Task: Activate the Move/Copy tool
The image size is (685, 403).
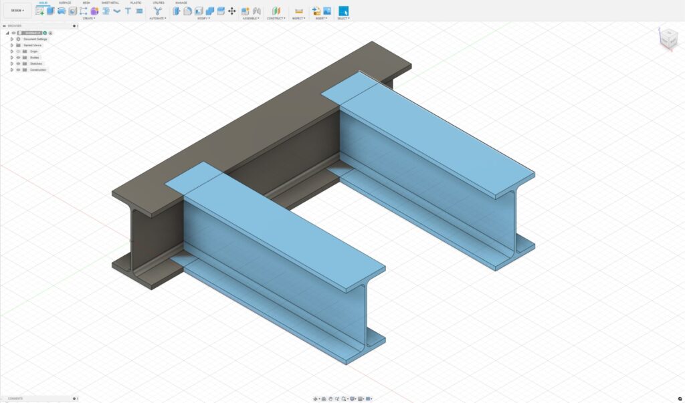Action: [231, 11]
